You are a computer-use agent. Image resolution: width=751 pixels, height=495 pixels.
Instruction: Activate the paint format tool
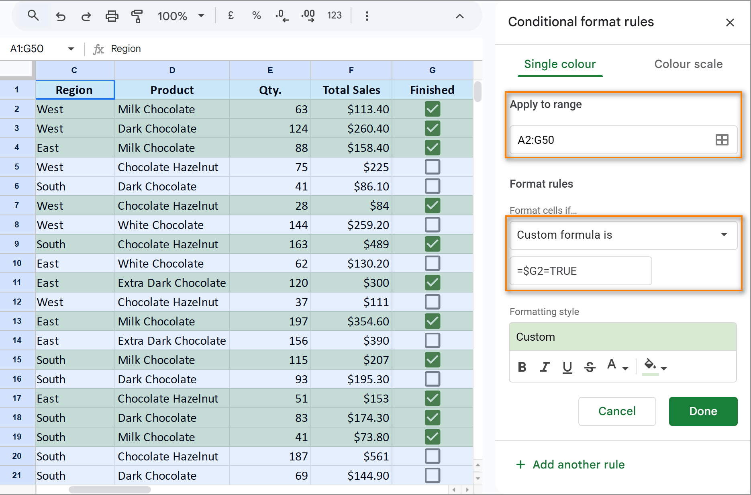[137, 16]
